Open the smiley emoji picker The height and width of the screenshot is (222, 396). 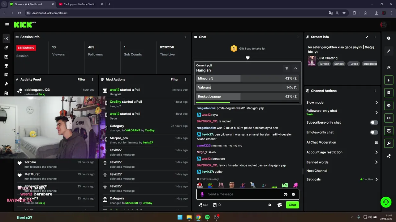coord(293,194)
